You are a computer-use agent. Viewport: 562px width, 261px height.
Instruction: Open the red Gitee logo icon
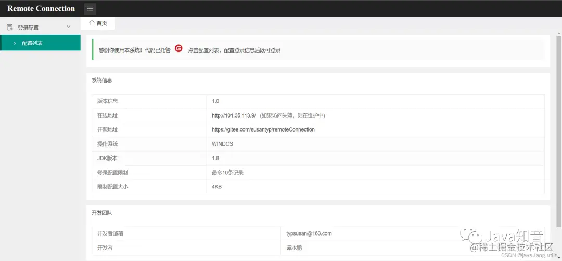[178, 48]
